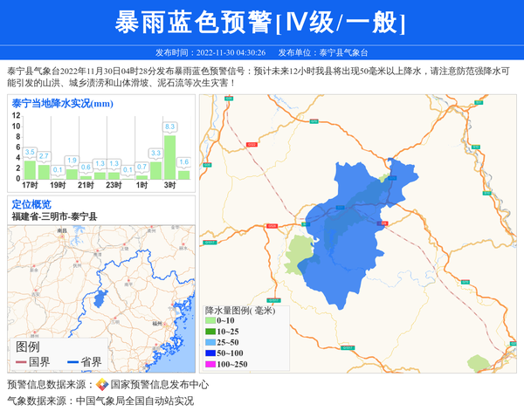Click the 10~25 dark green legend swatch
Image resolution: width=524 pixels, height=411 pixels.
point(210,332)
